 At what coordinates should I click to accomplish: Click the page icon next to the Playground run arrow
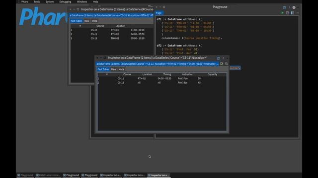pos(287,13)
